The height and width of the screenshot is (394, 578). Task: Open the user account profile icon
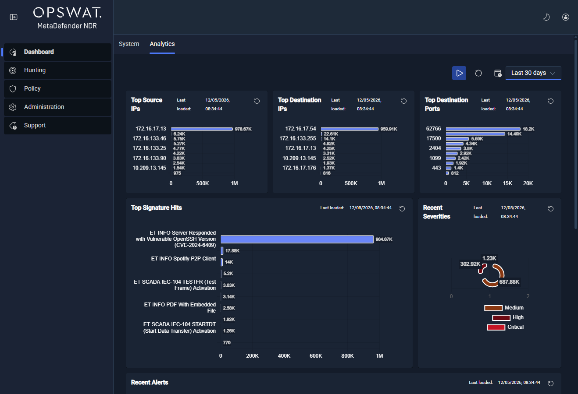pyautogui.click(x=566, y=17)
